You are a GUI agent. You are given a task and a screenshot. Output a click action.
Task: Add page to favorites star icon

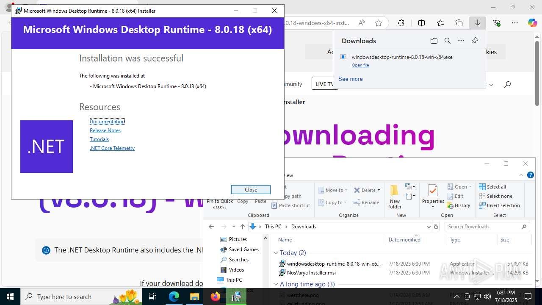click(x=379, y=23)
